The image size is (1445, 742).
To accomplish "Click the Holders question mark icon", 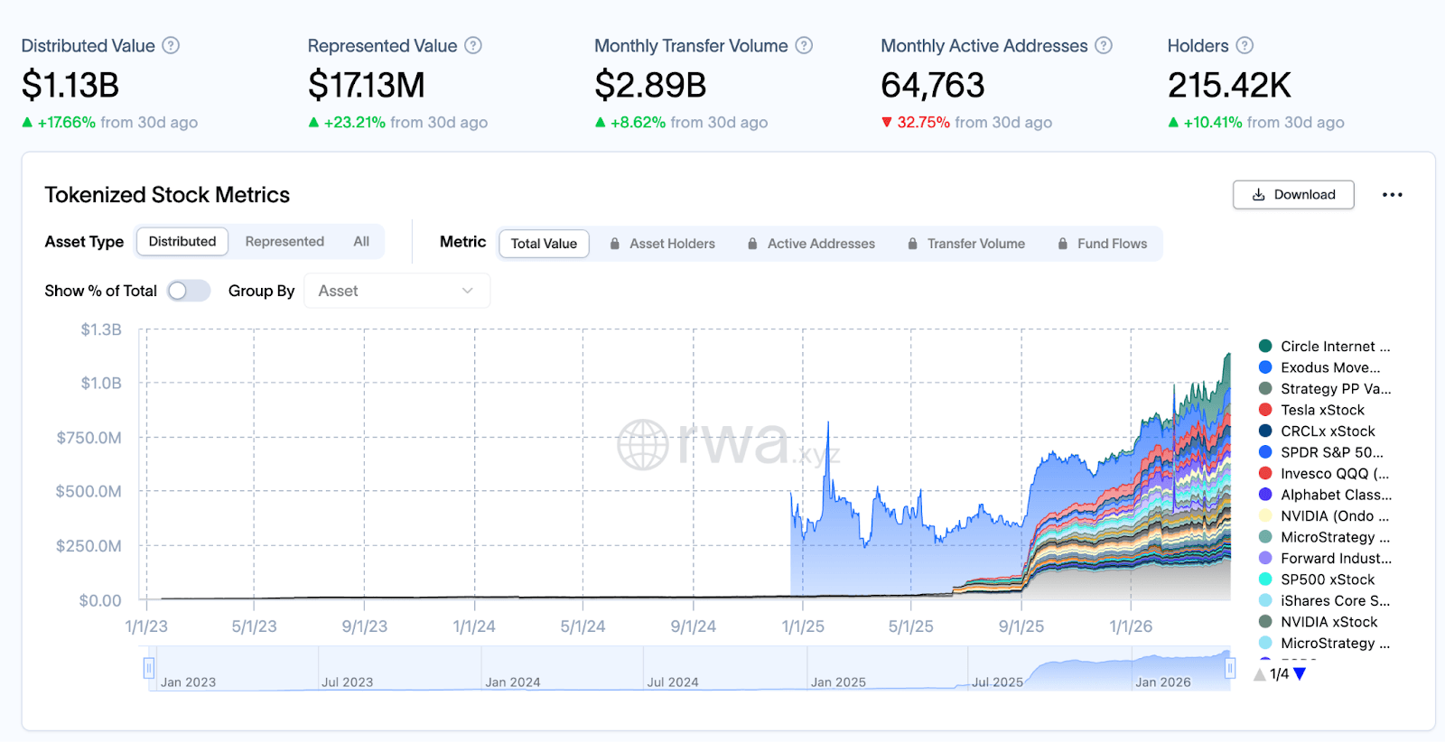I will (x=1245, y=45).
